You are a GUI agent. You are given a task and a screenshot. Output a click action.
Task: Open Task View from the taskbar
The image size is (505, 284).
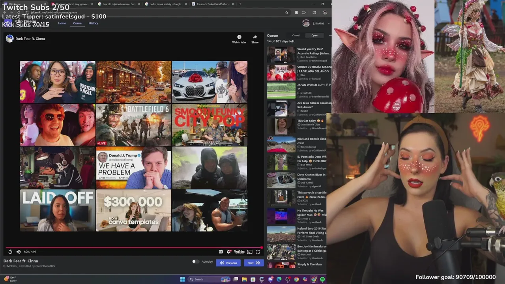(236, 279)
